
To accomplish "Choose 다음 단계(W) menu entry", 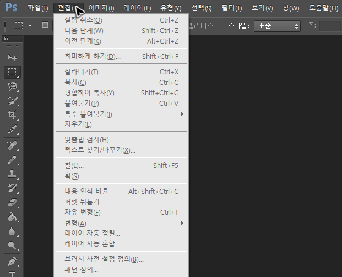I will click(121, 31).
